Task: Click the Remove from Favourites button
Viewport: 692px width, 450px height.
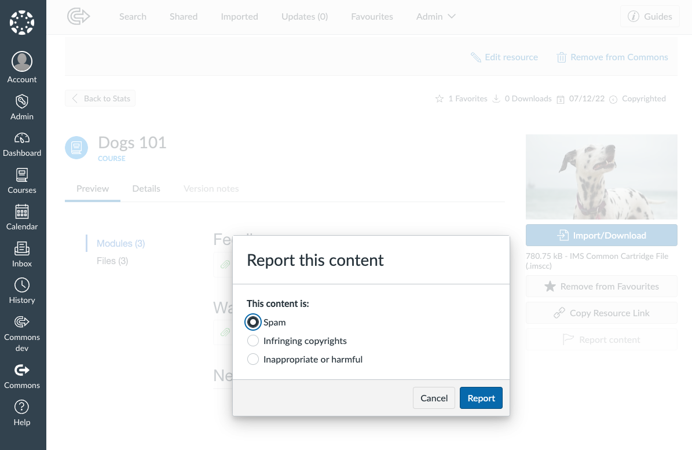Action: click(602, 286)
